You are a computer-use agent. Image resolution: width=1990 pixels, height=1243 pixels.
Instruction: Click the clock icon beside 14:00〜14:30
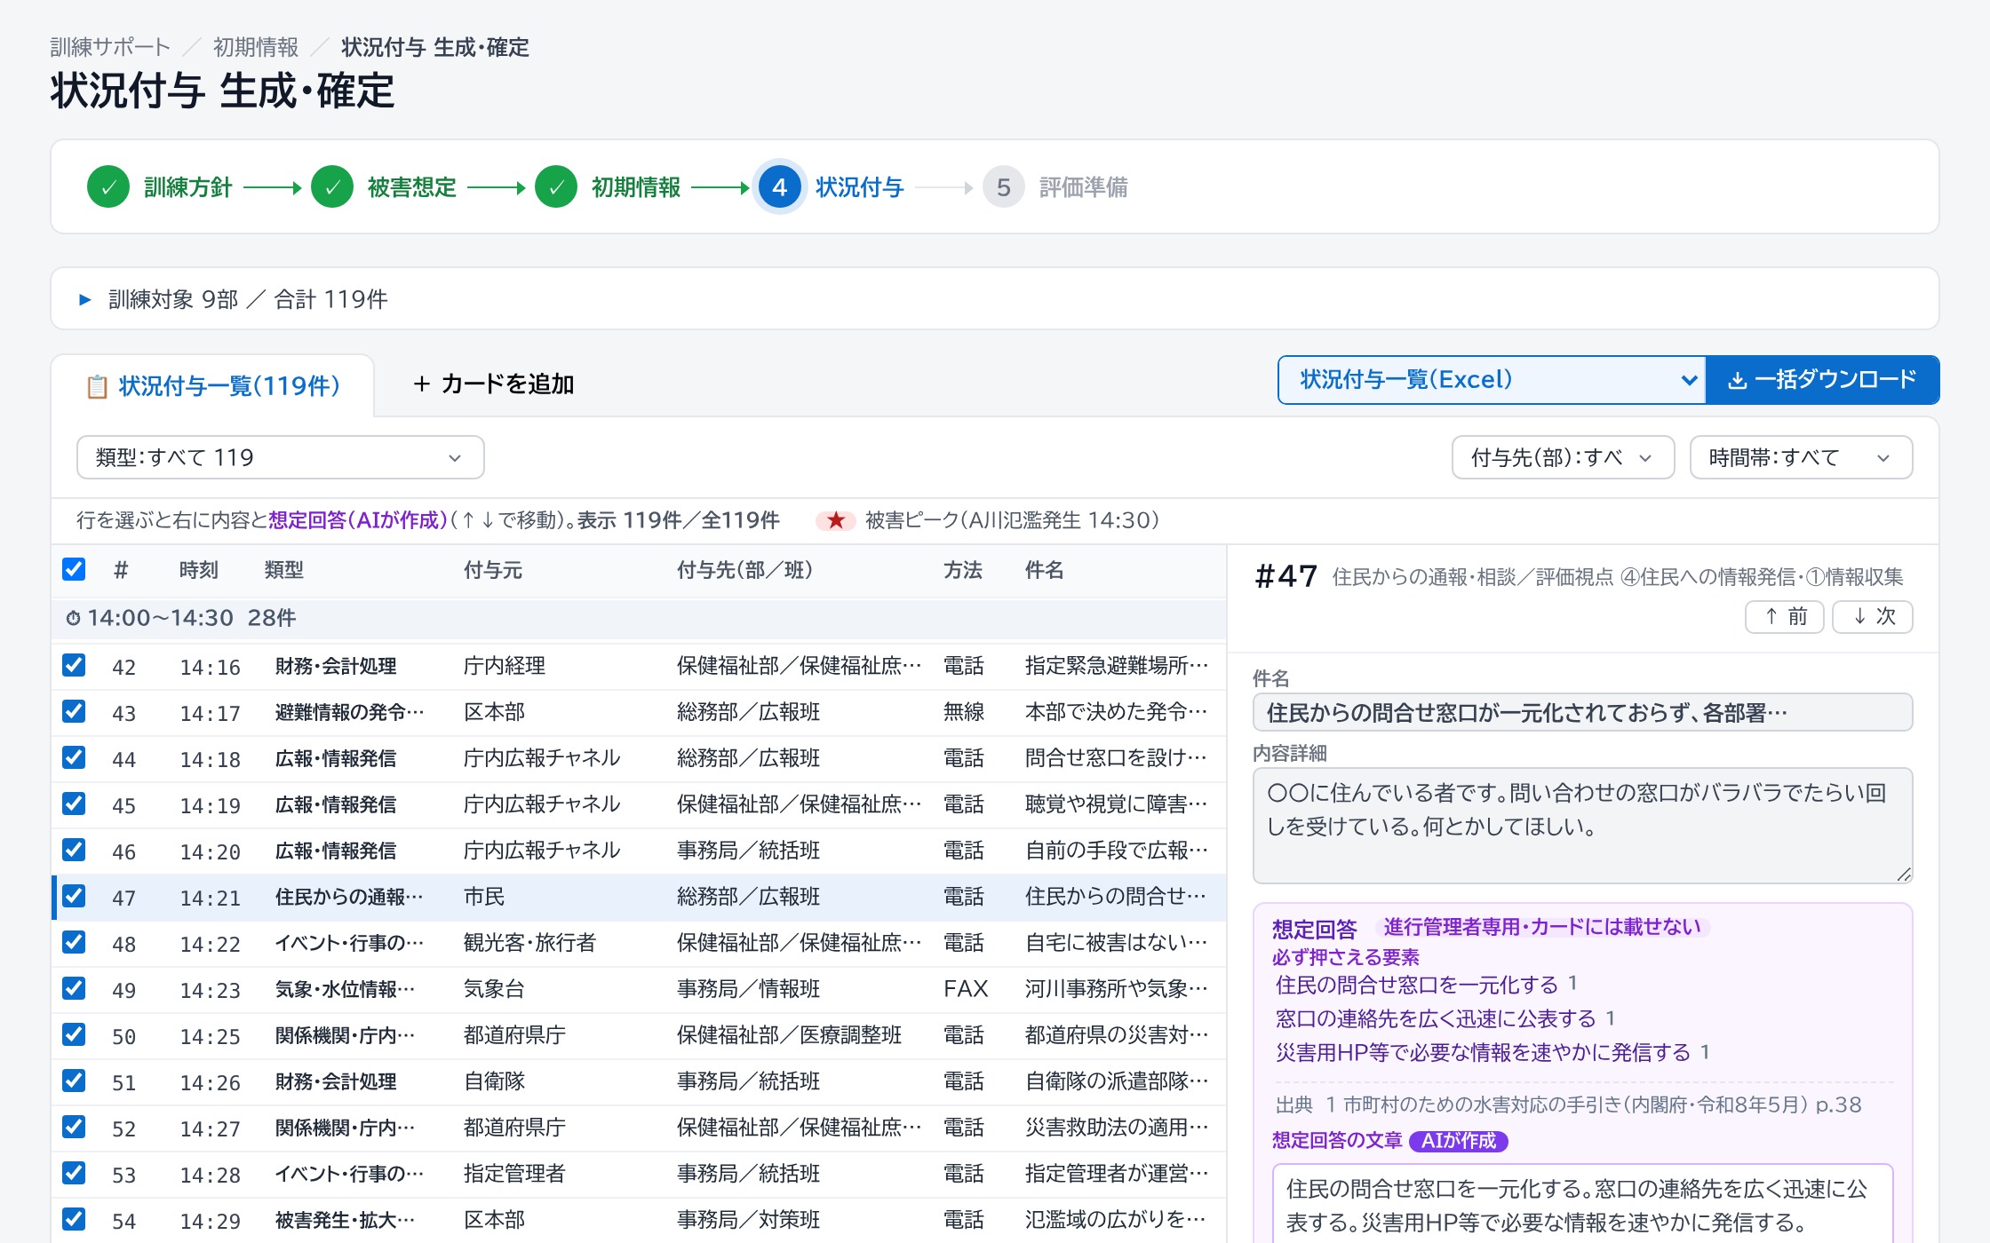73,618
